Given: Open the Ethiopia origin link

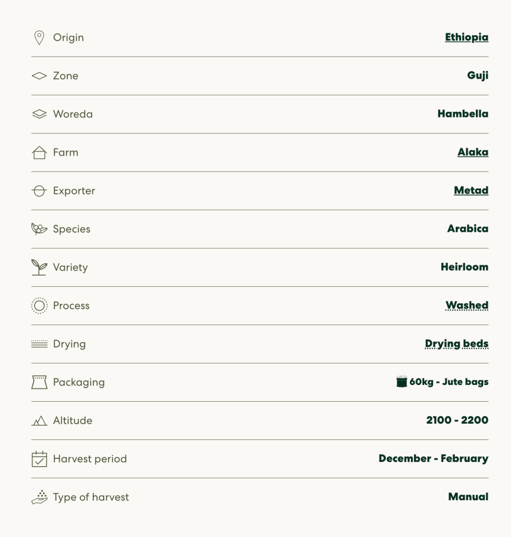Looking at the screenshot, I should [466, 37].
